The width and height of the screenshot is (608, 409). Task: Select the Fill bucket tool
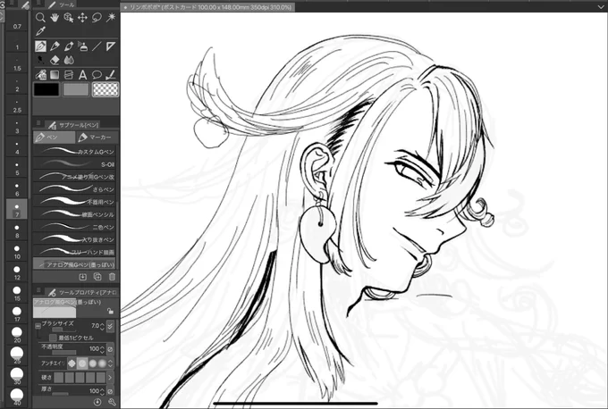40,75
